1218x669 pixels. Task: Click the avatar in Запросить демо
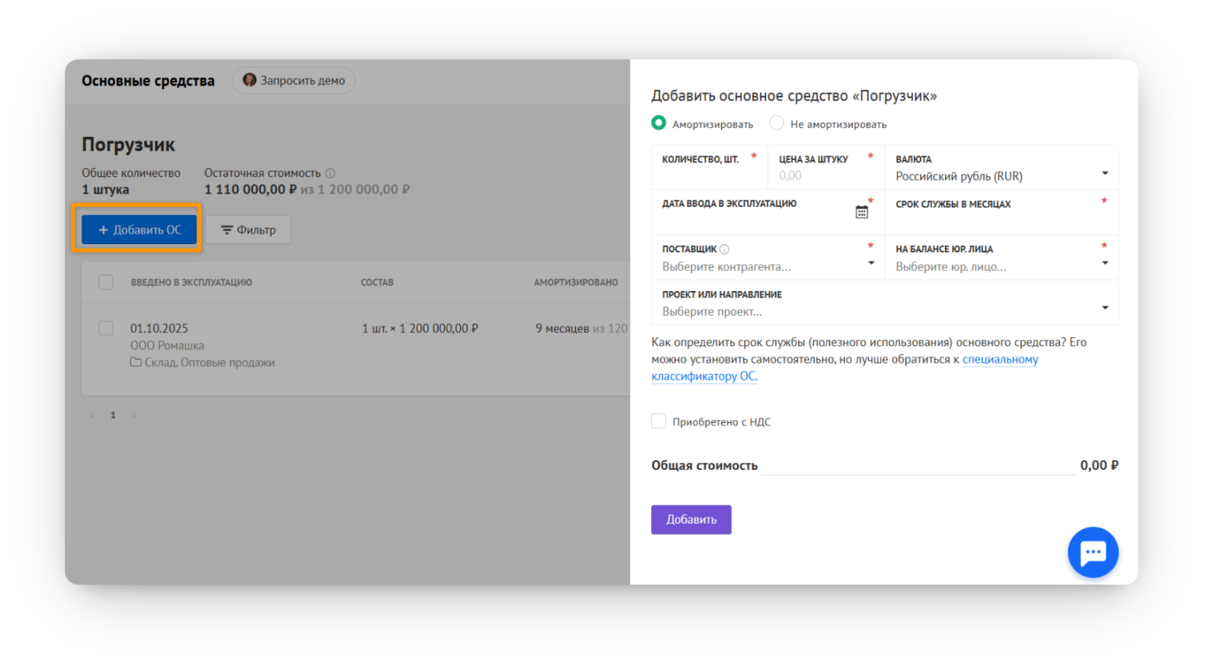pyautogui.click(x=249, y=80)
